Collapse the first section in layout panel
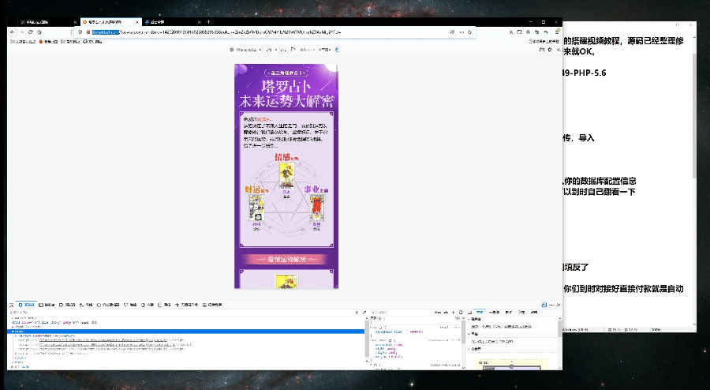 point(469,320)
